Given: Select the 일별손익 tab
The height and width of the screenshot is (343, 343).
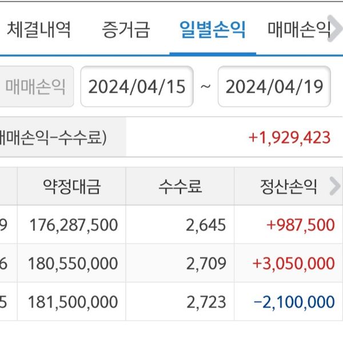Looking at the screenshot, I should (212, 30).
